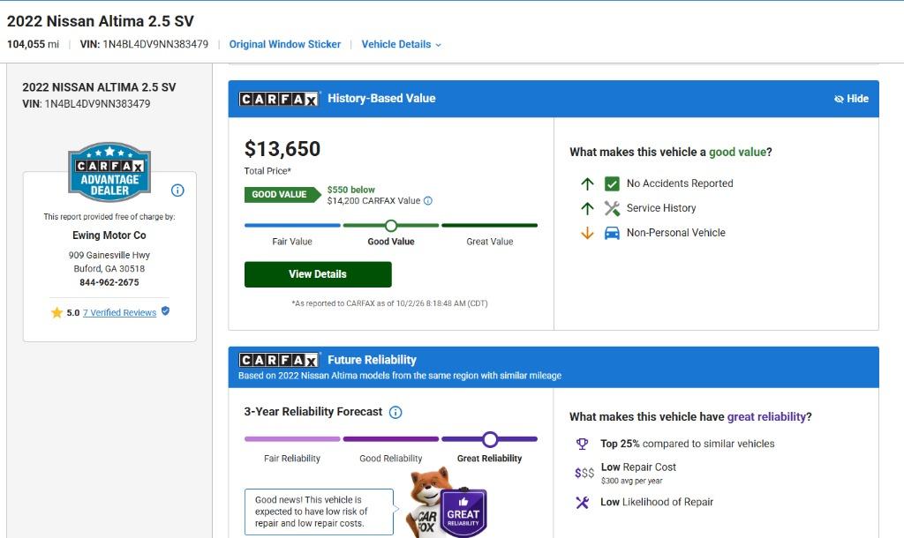Click the green No Accidents Reported checkbox

pyautogui.click(x=612, y=183)
